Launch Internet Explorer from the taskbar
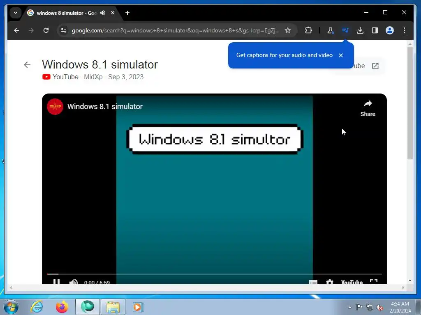 37,307
